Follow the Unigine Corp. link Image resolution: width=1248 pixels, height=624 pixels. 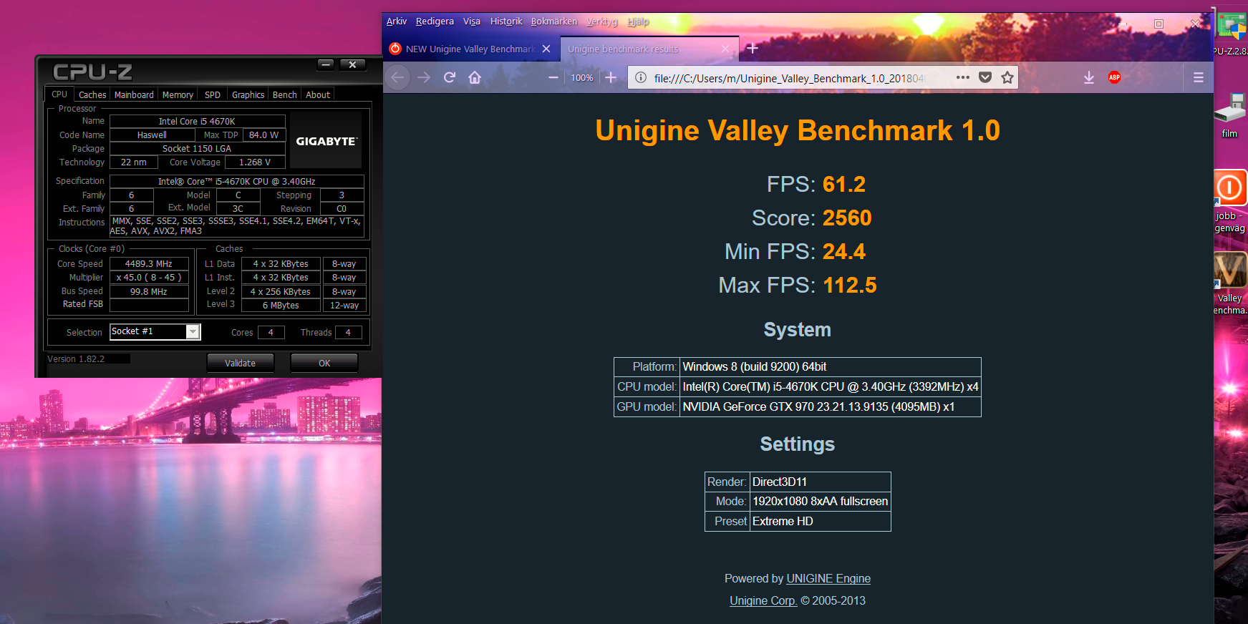(x=763, y=600)
